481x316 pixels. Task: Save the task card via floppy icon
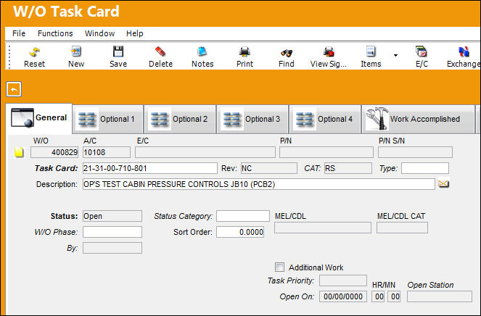[x=118, y=51]
